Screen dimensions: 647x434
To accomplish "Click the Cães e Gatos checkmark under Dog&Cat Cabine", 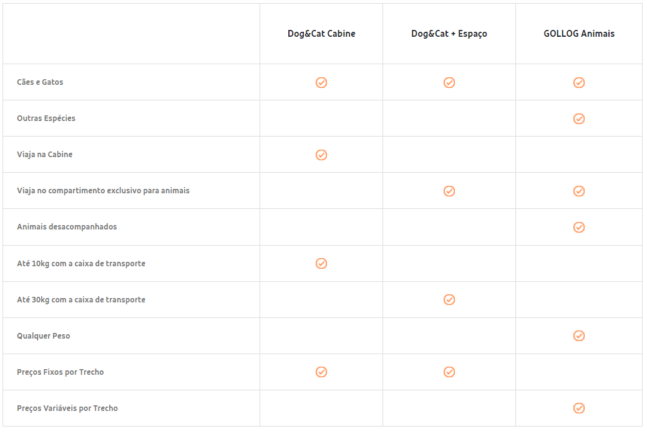I will tap(321, 82).
